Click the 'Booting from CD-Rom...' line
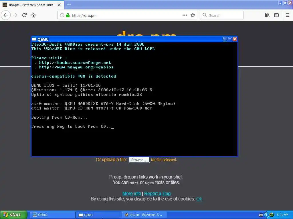This screenshot has width=293, height=219. click(x=60, y=117)
